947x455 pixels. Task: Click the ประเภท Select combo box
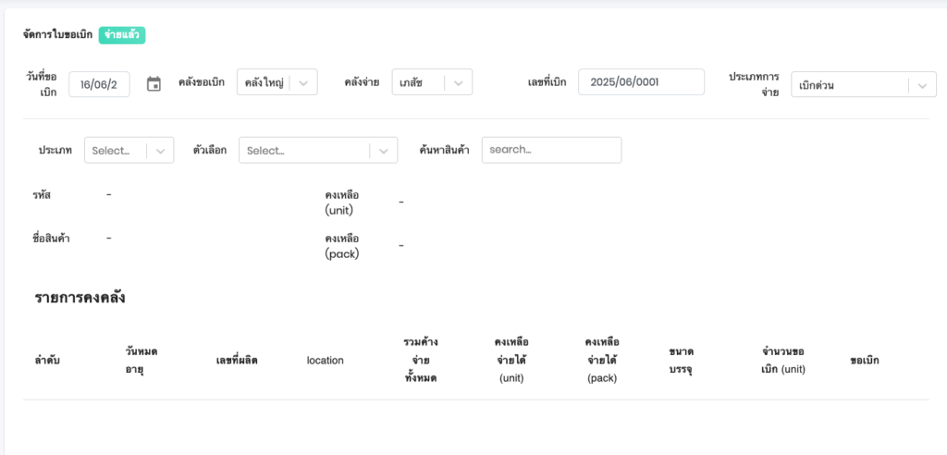coord(116,150)
